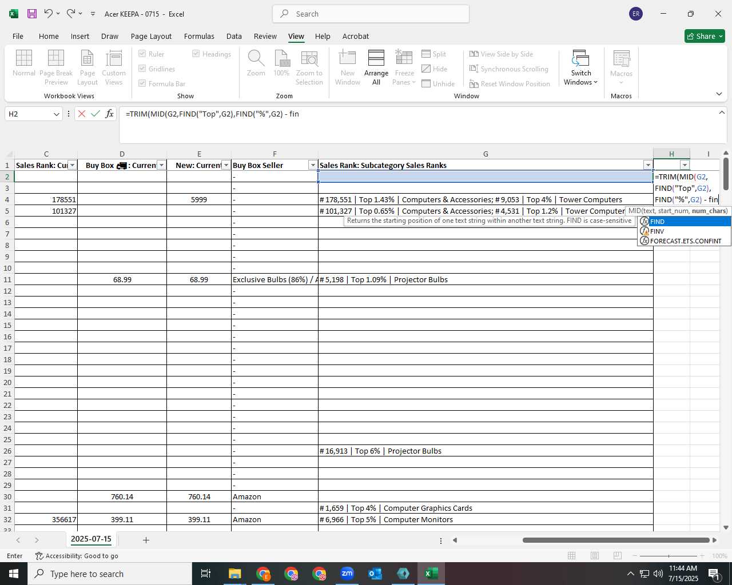
Task: Click the Redo arrow icon
Action: [71, 14]
